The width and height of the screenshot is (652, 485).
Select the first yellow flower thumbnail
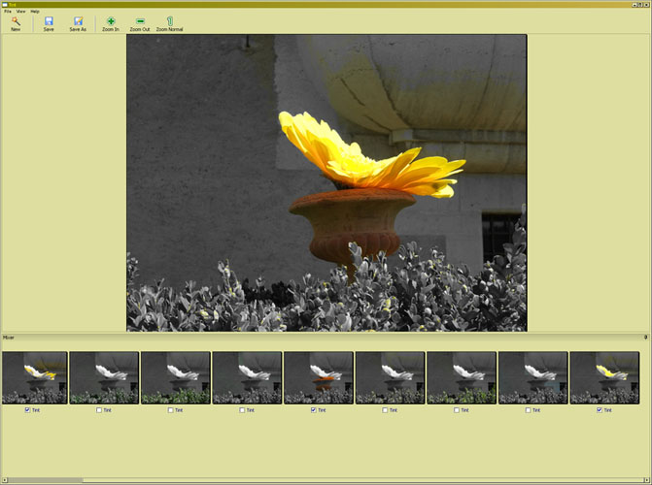coord(35,377)
